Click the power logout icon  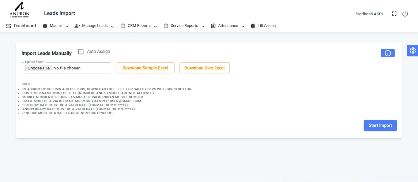(x=405, y=14)
